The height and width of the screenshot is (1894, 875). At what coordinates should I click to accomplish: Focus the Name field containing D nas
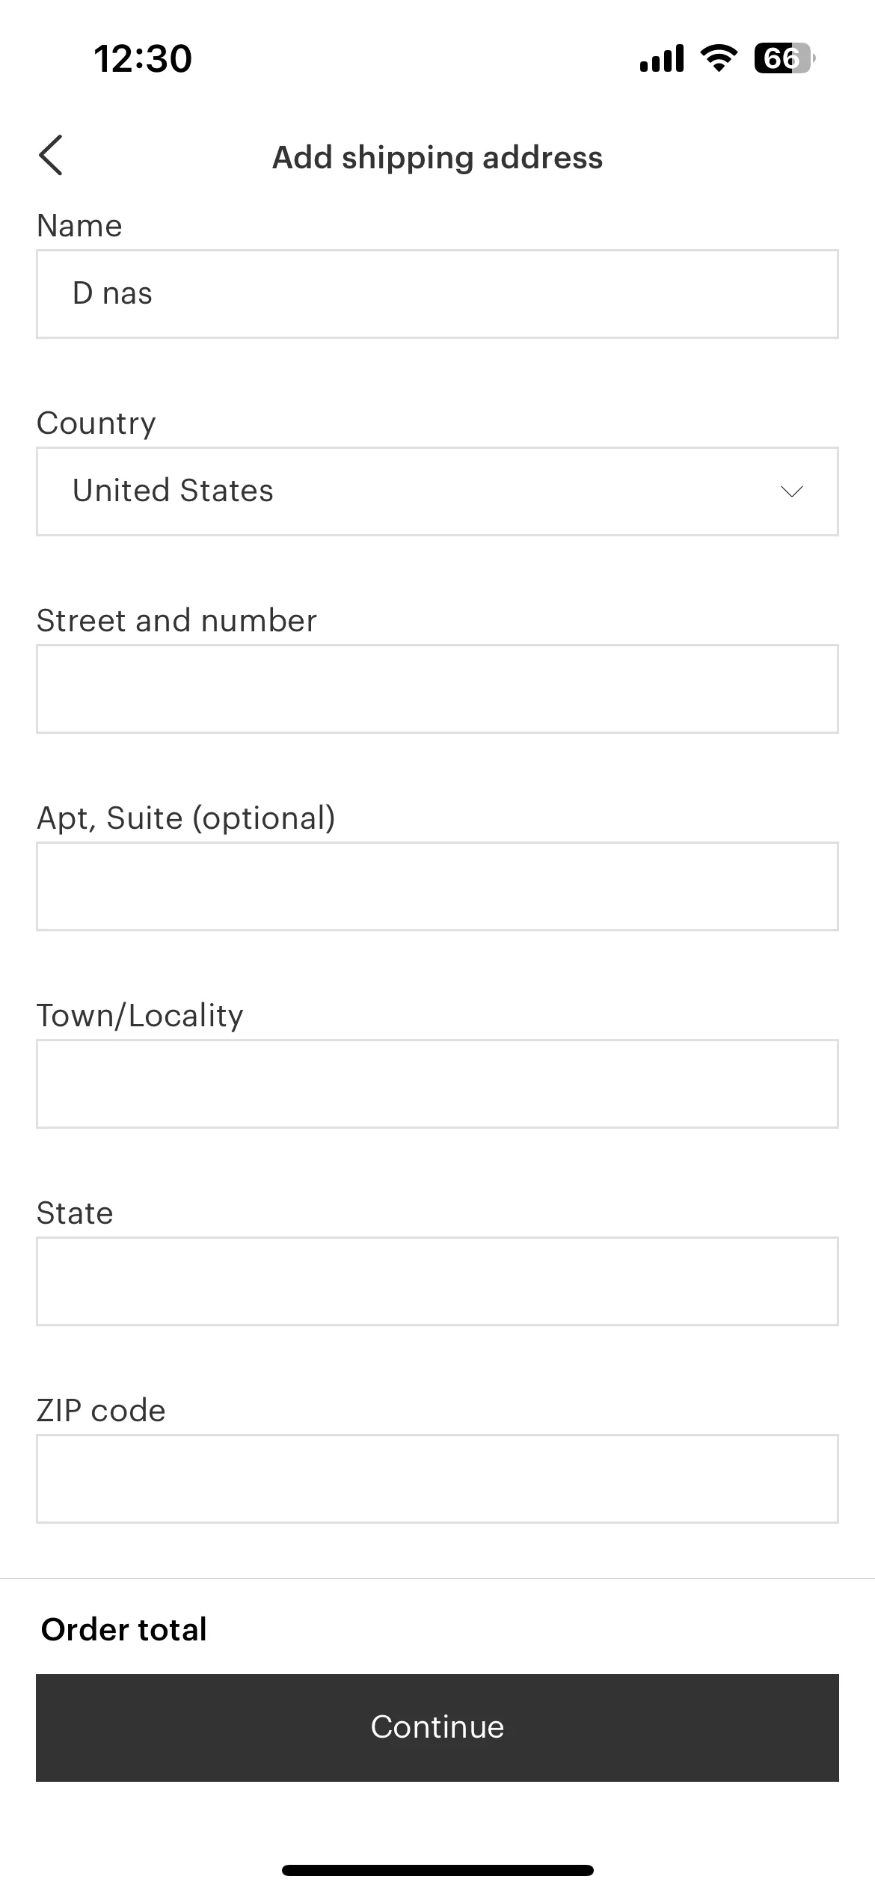437,294
